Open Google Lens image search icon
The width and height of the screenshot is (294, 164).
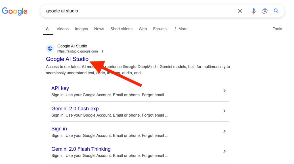click(x=265, y=11)
